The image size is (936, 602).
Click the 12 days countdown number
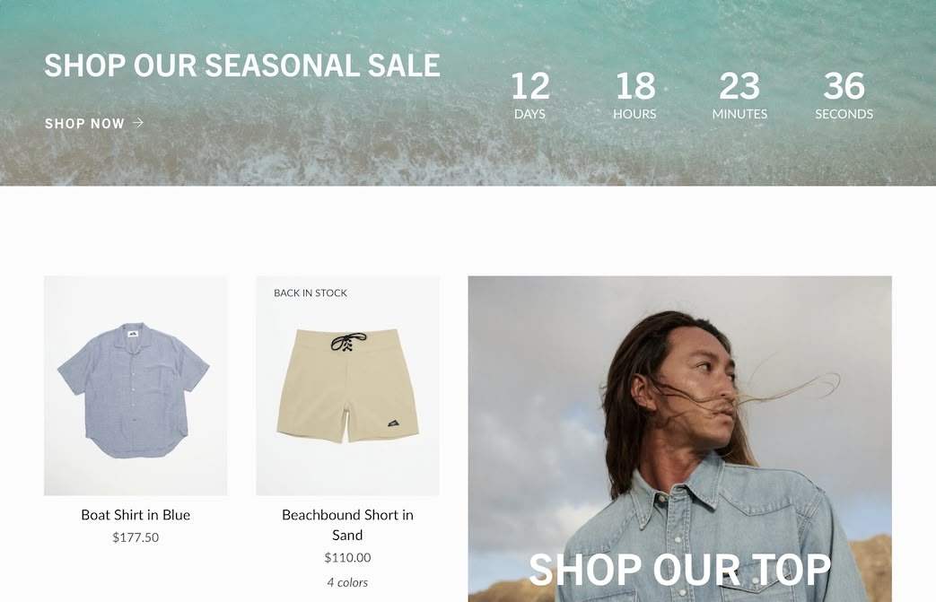(x=530, y=86)
